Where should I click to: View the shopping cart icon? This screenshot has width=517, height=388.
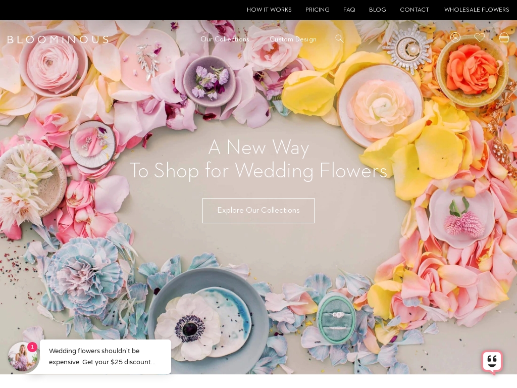click(x=503, y=37)
